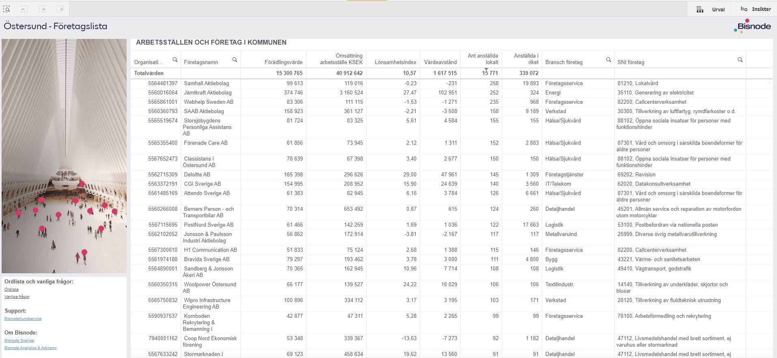
Task: Click total turnover value 40 912 642
Action: [350, 73]
